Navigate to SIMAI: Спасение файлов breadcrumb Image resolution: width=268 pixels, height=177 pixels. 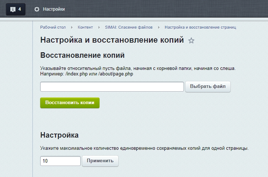(x=129, y=27)
